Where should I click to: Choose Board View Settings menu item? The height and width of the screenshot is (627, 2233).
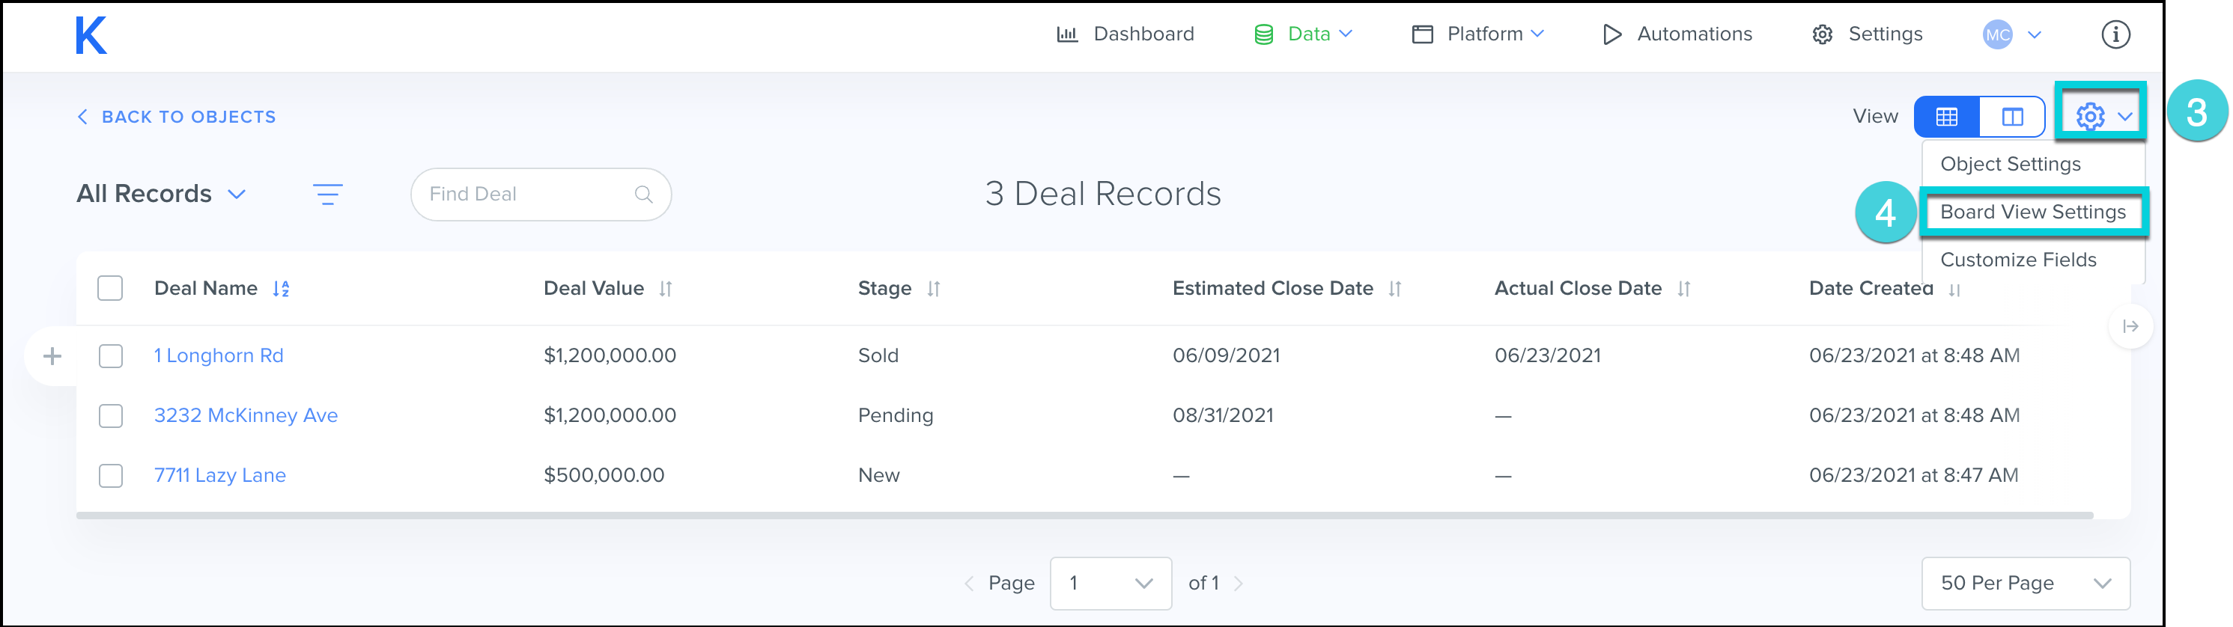coord(2032,212)
